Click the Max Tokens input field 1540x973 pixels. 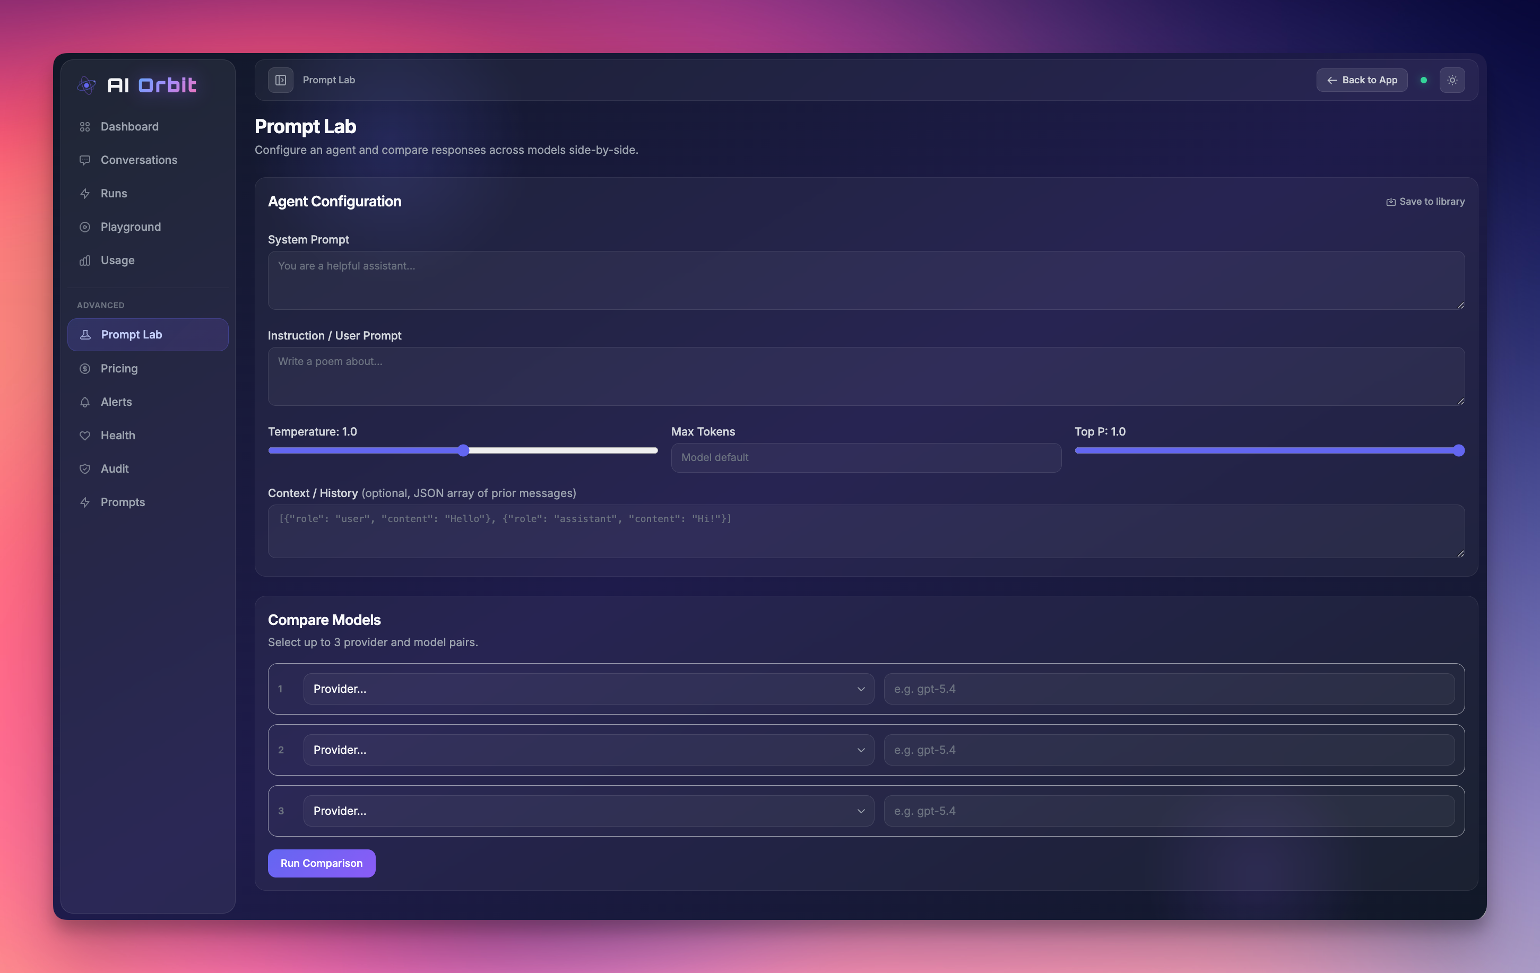[x=866, y=458]
